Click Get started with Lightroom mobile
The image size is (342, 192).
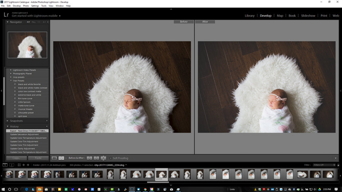[35, 16]
